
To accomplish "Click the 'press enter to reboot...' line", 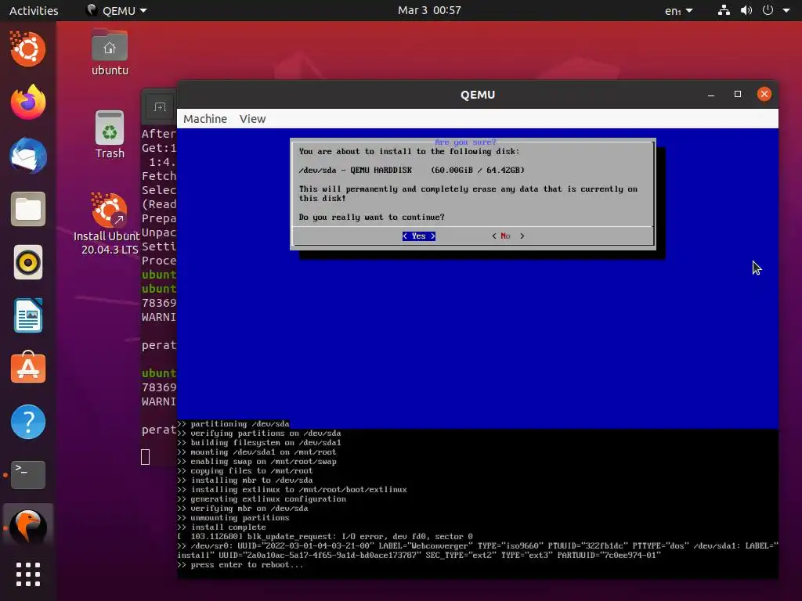I will (x=240, y=565).
